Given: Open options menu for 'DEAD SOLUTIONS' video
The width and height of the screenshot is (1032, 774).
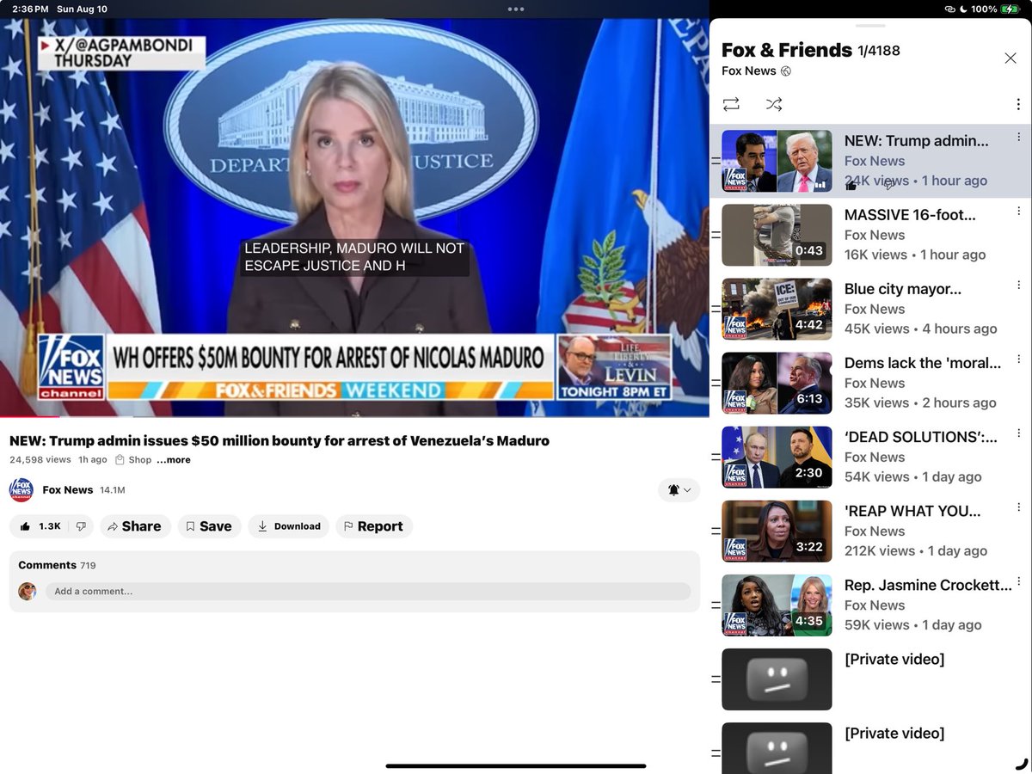Looking at the screenshot, I should point(1018,433).
